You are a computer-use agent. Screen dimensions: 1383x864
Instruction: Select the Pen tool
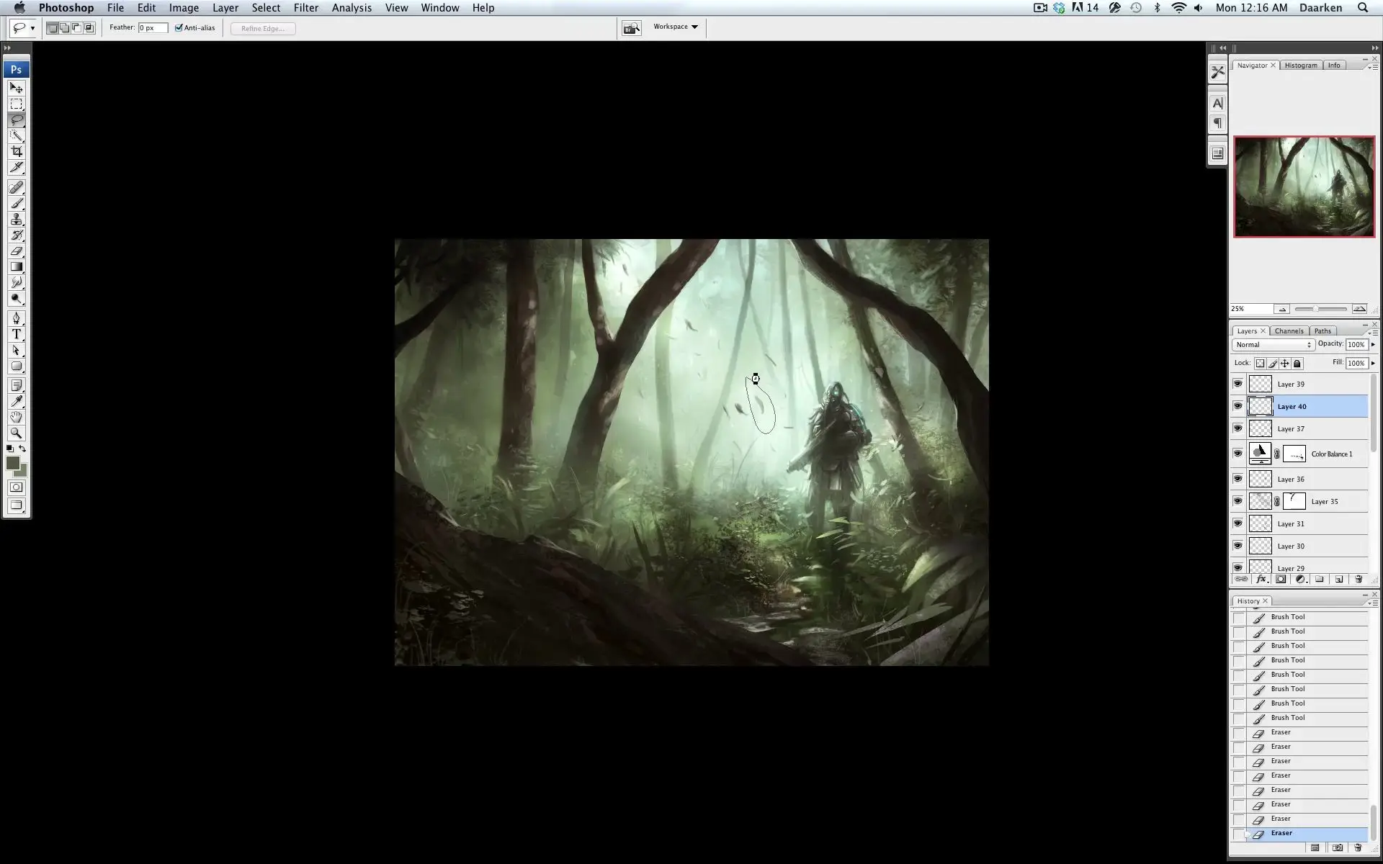(x=16, y=318)
